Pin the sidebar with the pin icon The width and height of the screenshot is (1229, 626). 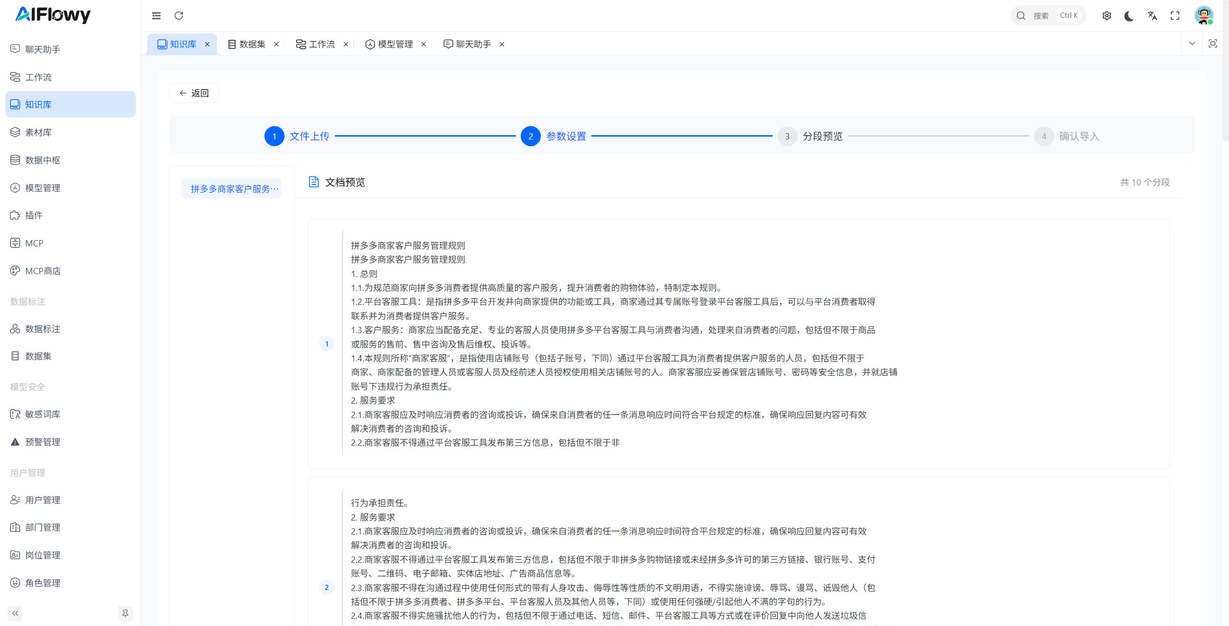pyautogui.click(x=125, y=613)
